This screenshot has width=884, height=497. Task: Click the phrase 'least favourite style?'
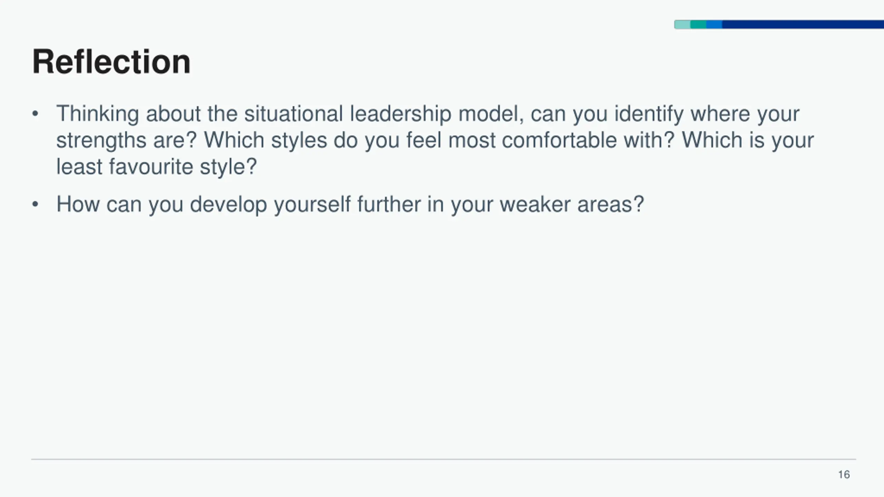156,167
